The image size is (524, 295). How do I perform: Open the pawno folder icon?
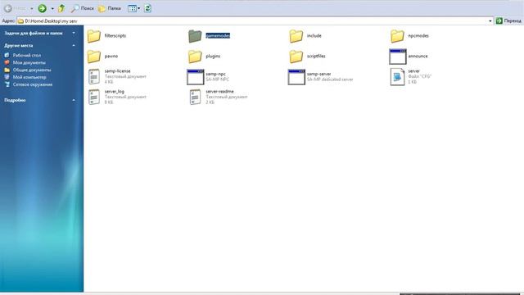[94, 57]
